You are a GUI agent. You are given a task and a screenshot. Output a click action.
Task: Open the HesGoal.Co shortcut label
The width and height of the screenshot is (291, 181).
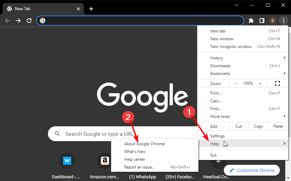click(216, 177)
